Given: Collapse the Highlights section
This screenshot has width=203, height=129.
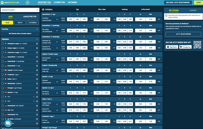Looking at the screenshot, I should (x=37, y=39).
